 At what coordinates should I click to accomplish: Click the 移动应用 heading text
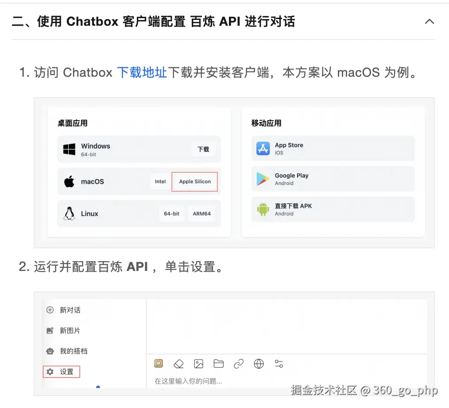click(x=266, y=123)
